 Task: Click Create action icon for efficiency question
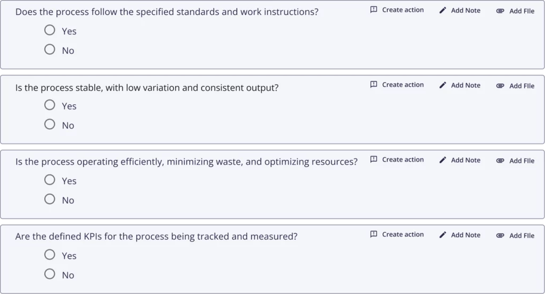(374, 159)
